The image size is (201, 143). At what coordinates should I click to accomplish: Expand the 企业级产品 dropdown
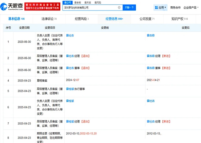[191, 8]
